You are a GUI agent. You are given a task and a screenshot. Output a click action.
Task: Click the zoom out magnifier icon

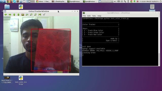tap(35, 15)
